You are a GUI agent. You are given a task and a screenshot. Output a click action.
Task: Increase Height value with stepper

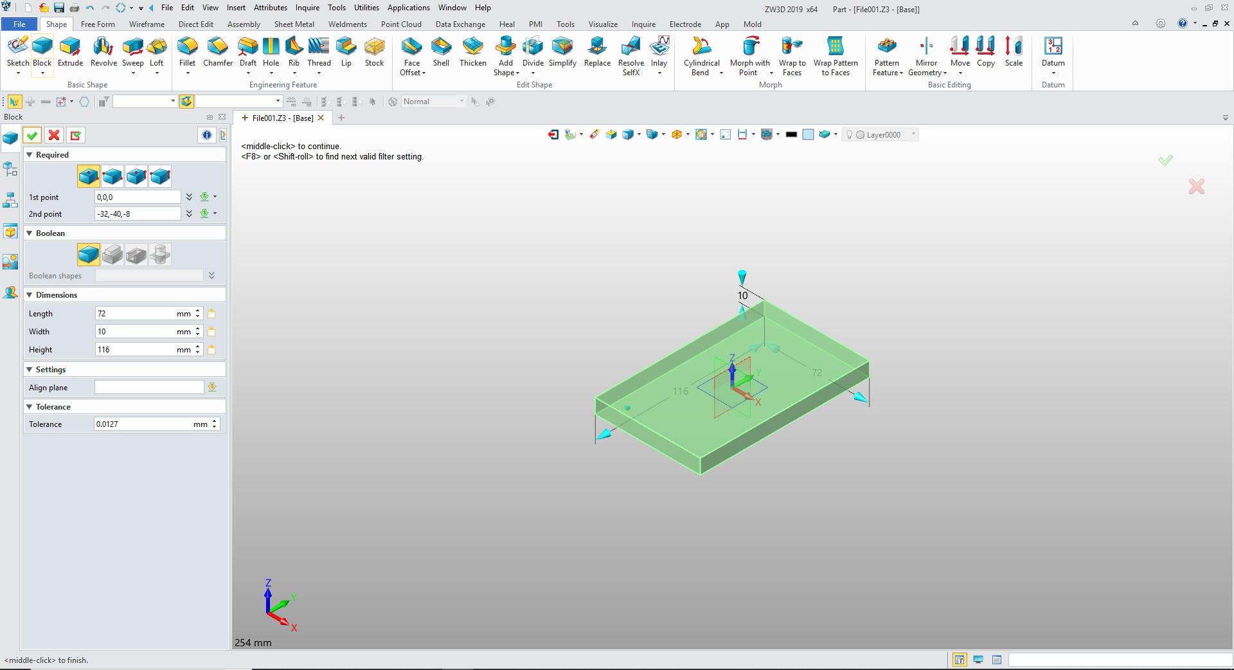(198, 347)
